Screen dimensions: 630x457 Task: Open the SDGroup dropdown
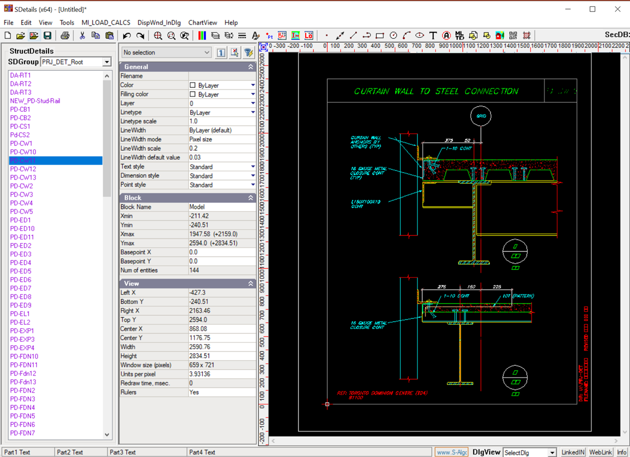coord(106,62)
